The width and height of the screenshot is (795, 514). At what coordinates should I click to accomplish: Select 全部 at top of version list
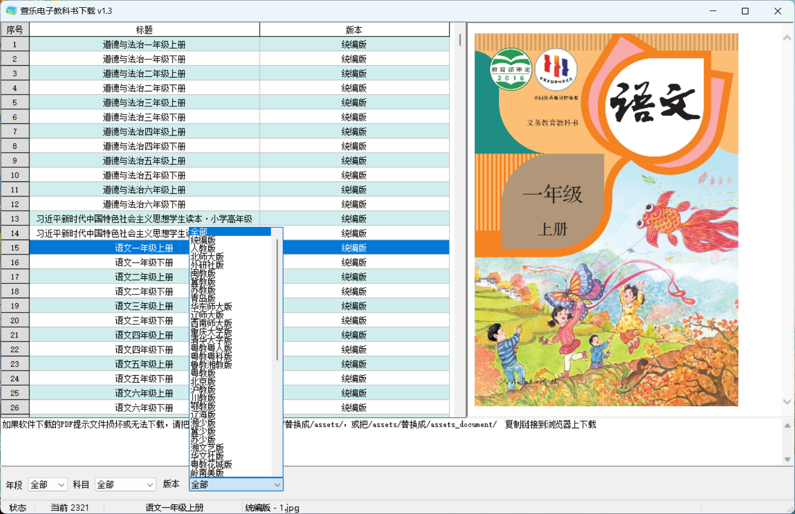click(x=230, y=232)
